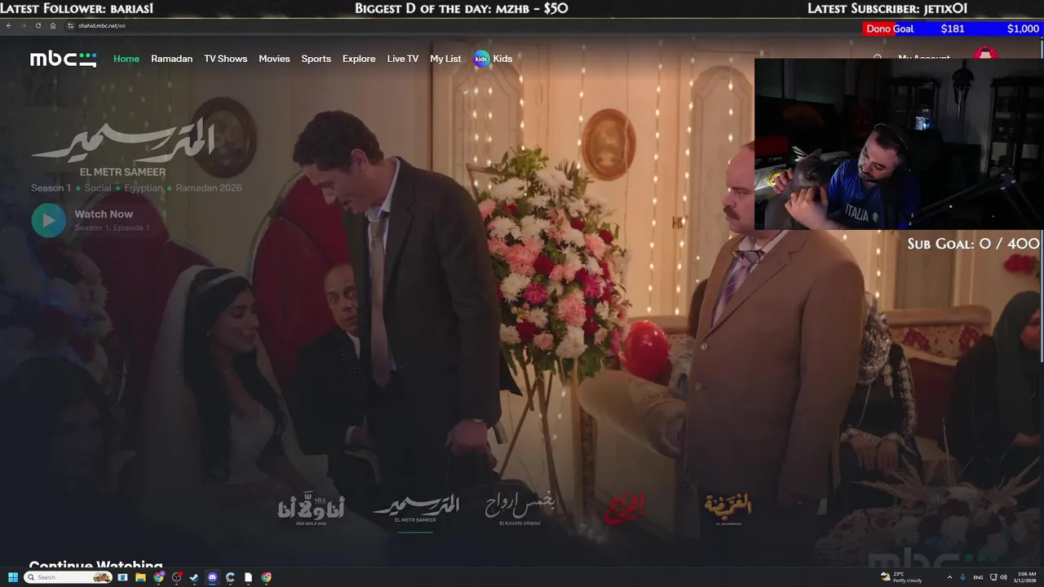
Task: Open Discord from the taskbar
Action: click(212, 577)
